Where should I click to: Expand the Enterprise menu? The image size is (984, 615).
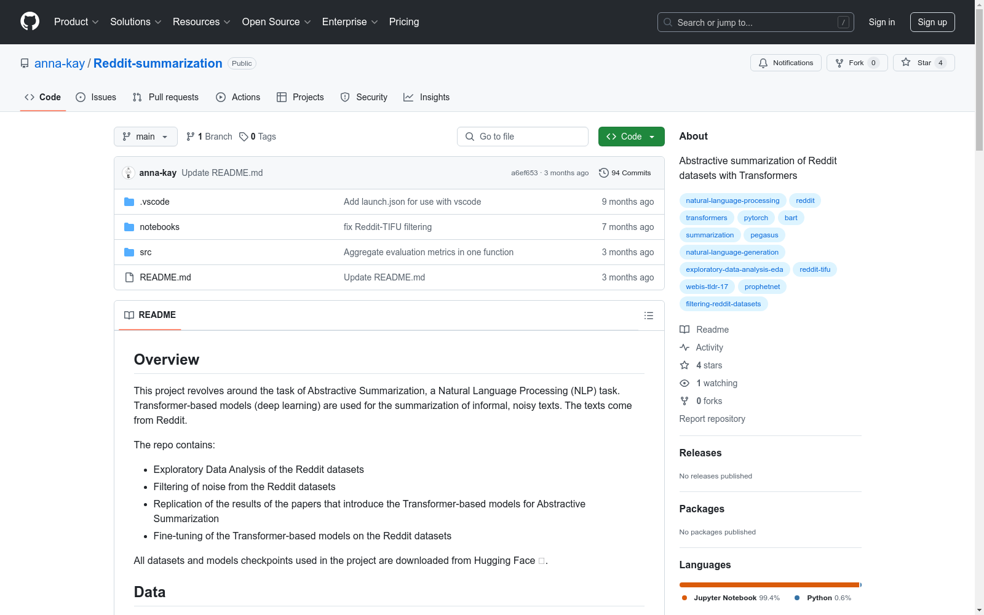click(x=350, y=22)
